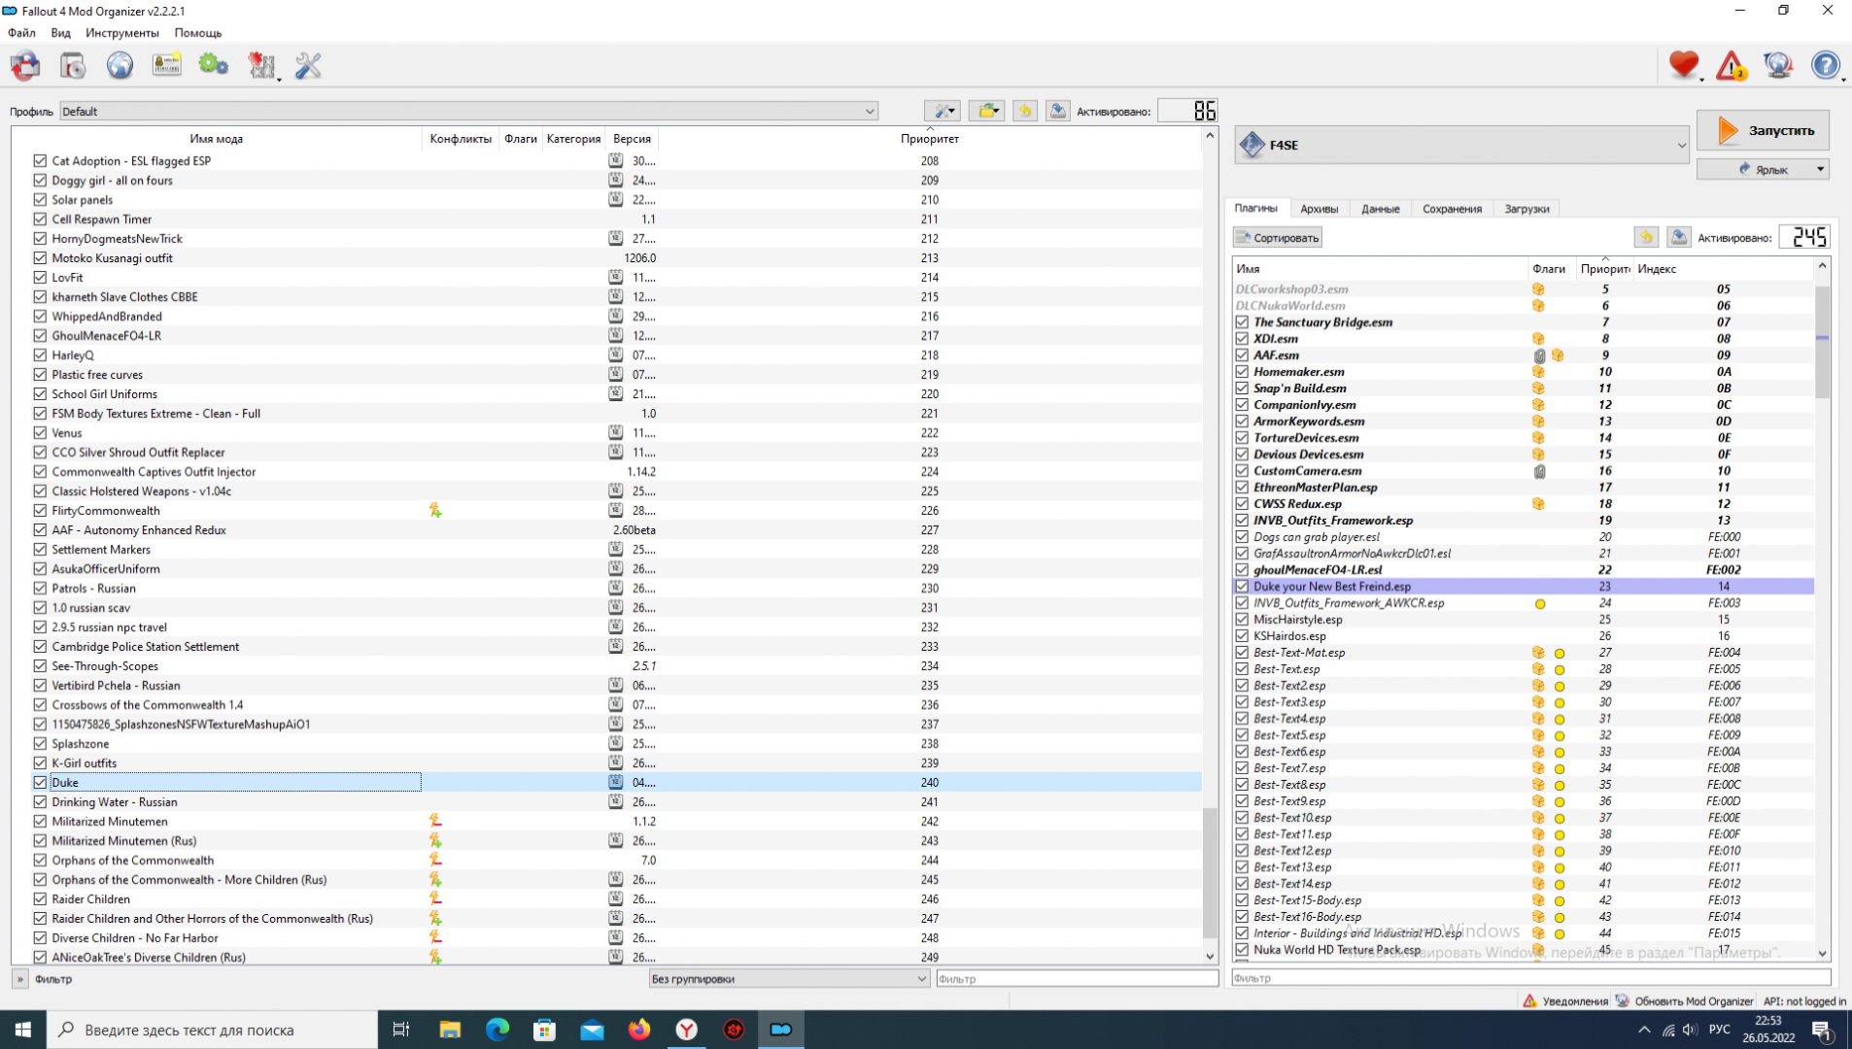Open the Nexus globe icon in toolbar
Viewport: 1852px width, 1049px height.
coord(120,66)
